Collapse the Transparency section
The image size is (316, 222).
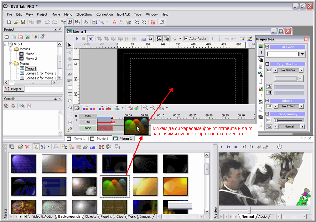pyautogui.click(x=267, y=114)
